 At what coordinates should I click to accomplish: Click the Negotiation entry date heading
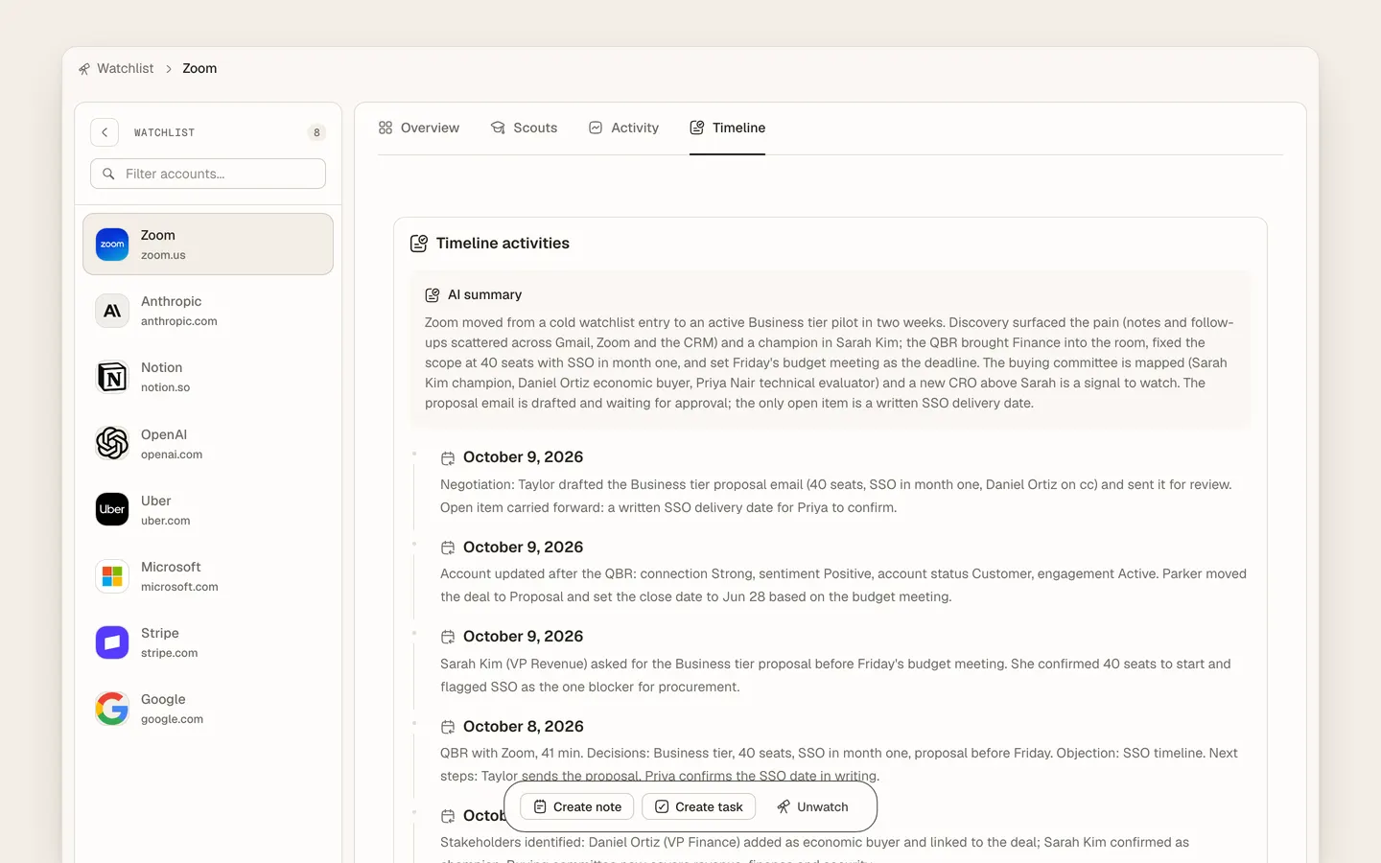523,456
